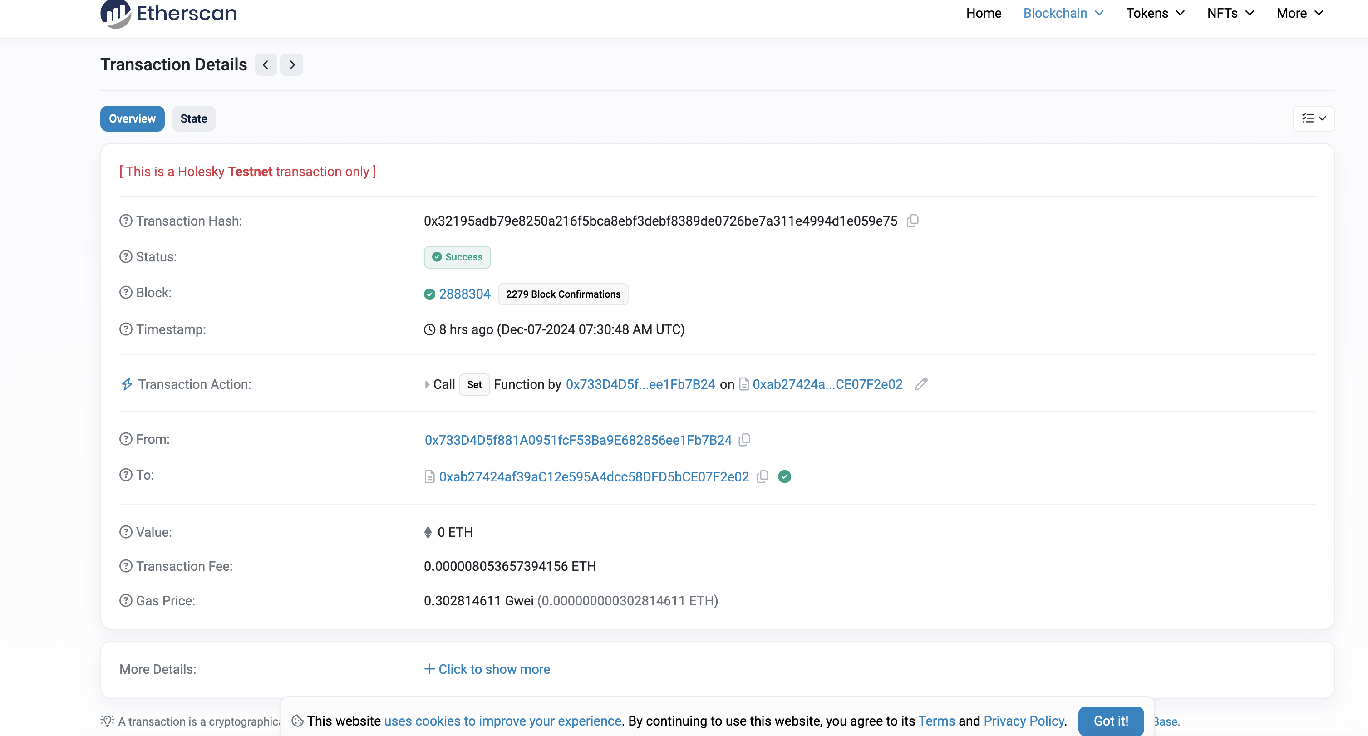Click the help icon next to Gas Price
This screenshot has height=736, width=1368.
(126, 601)
